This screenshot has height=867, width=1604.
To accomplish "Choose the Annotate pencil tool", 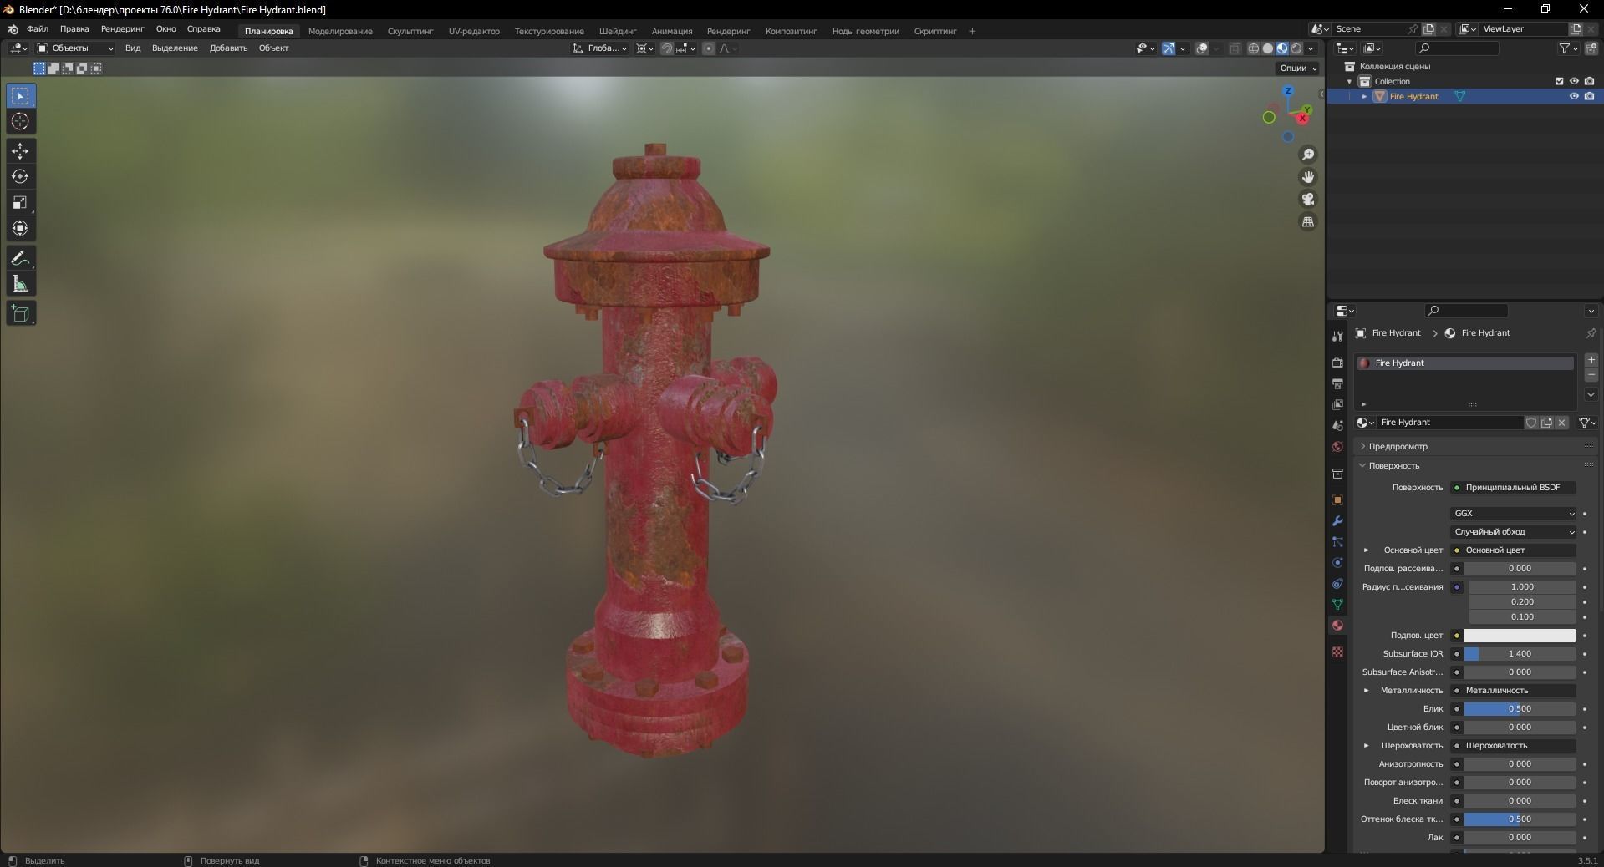I will pyautogui.click(x=20, y=258).
